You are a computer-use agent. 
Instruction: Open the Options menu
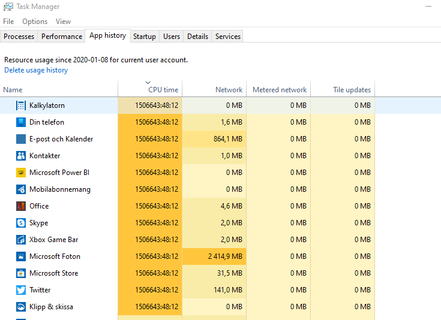click(35, 22)
